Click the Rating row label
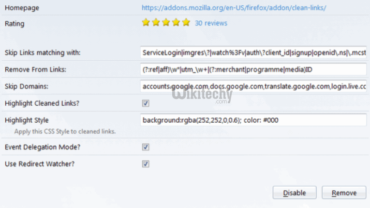Image resolution: width=370 pixels, height=208 pixels. click(14, 23)
